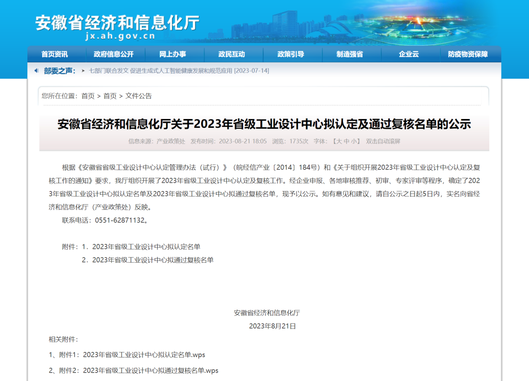Go to the 政府信息公开 navigation item
Image resolution: width=529 pixels, height=381 pixels.
(114, 54)
